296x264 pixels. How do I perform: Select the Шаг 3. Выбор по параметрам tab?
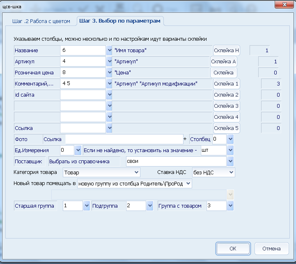pos(120,21)
